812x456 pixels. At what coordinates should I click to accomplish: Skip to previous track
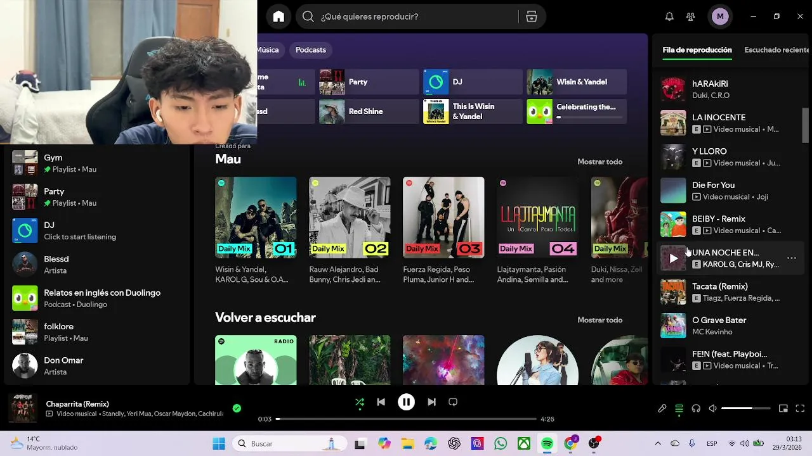[381, 402]
